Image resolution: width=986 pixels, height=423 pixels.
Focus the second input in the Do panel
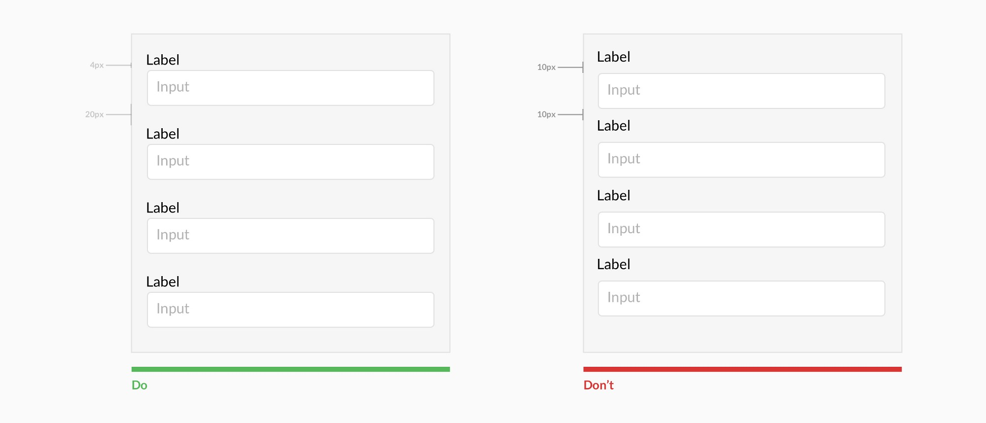pos(290,162)
